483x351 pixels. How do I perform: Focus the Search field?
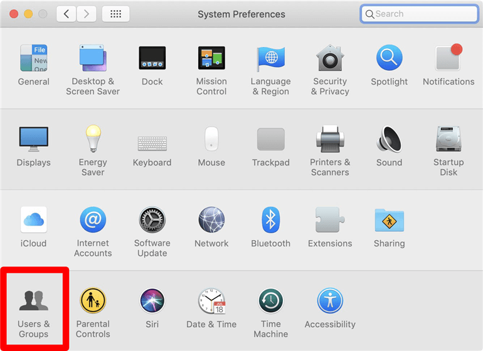(x=419, y=14)
